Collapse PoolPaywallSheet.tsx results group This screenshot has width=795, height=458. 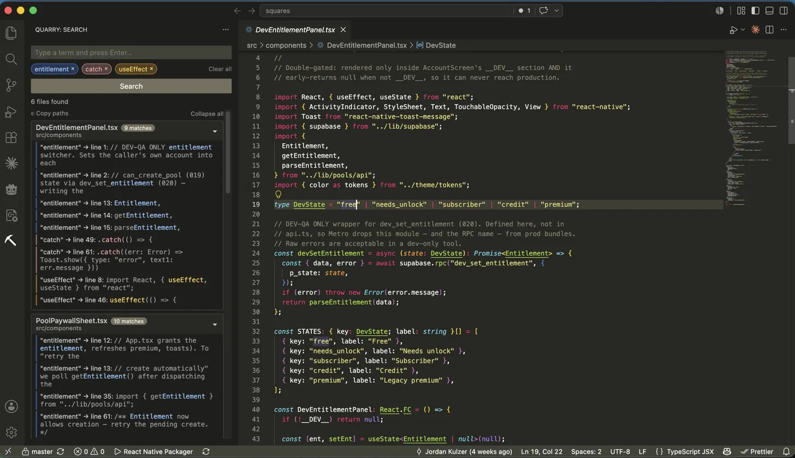(x=215, y=325)
